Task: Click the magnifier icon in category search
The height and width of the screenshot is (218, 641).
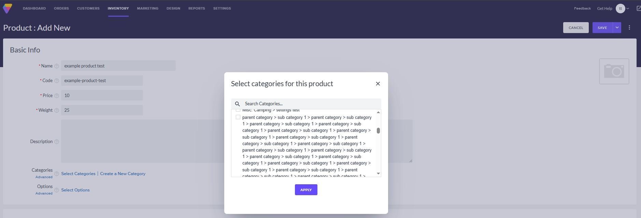Action: [238, 104]
